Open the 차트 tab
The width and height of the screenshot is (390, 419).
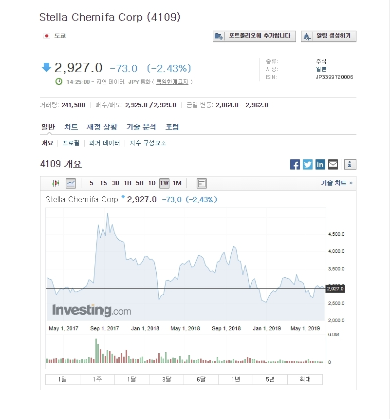71,127
